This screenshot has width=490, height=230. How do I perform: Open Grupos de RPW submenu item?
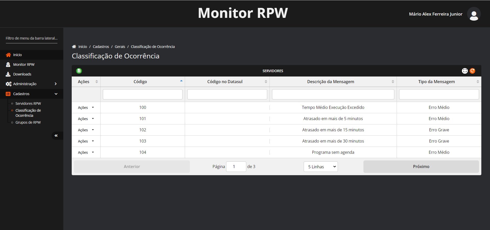pos(28,122)
